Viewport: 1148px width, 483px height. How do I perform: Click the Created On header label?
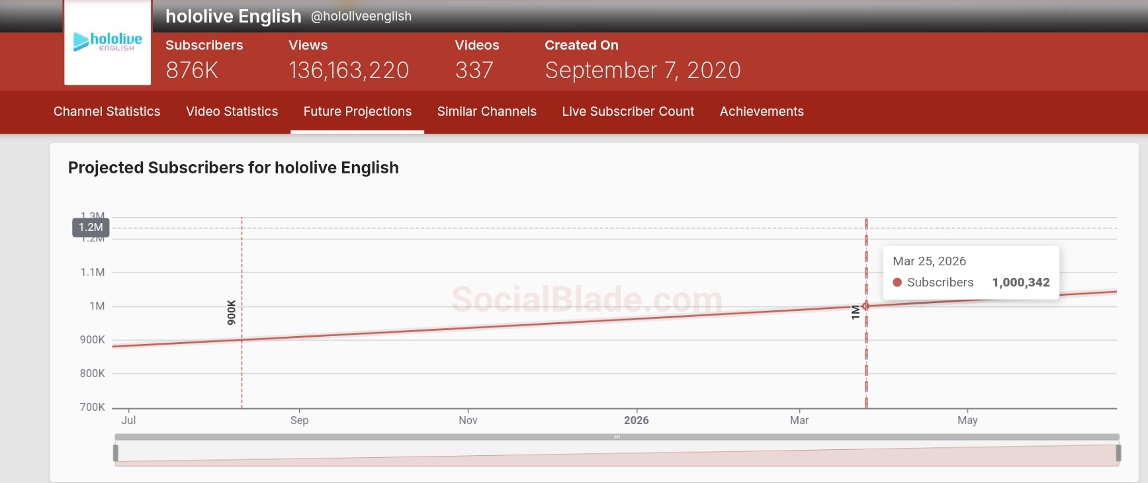[582, 45]
